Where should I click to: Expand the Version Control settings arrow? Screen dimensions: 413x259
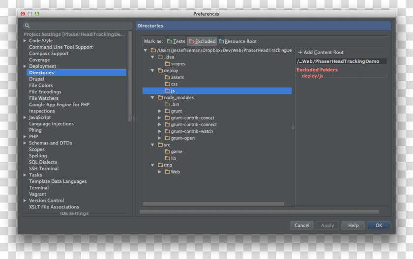click(25, 201)
